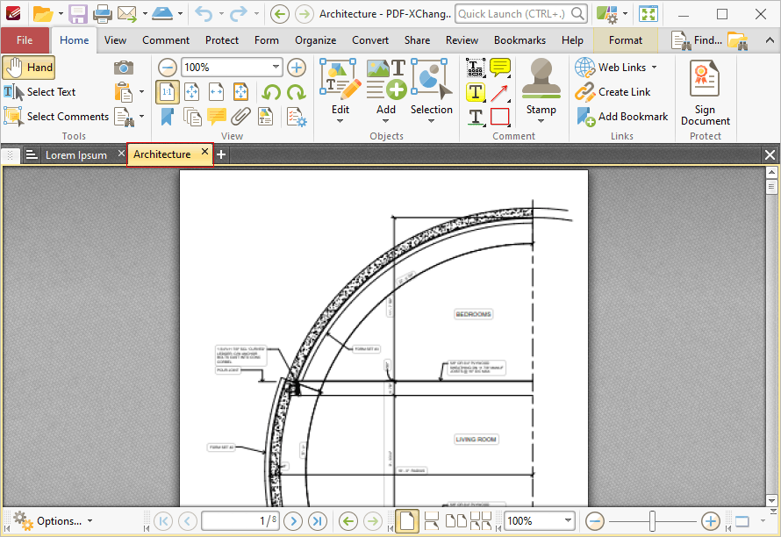
Task: Toggle Fit Width view mode
Action: (216, 92)
